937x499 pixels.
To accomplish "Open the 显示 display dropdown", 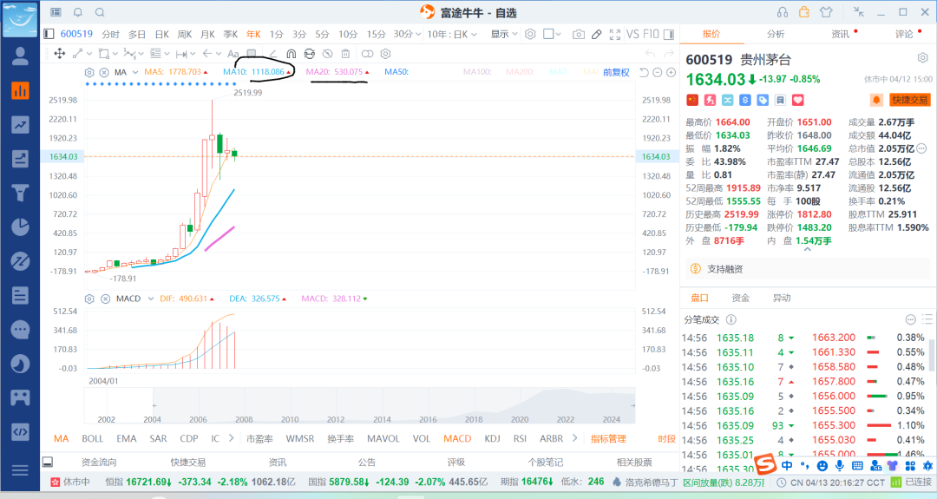I will point(504,35).
